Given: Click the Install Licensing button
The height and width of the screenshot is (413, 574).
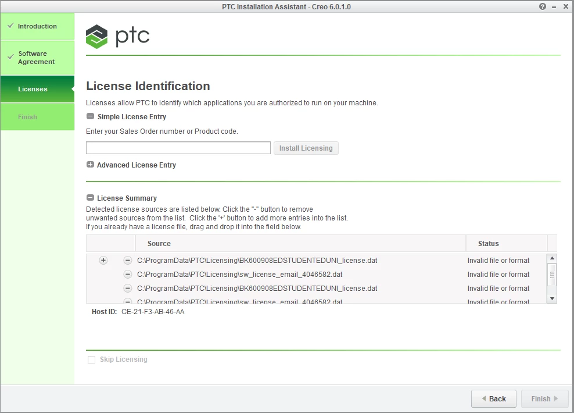Looking at the screenshot, I should click(x=306, y=148).
